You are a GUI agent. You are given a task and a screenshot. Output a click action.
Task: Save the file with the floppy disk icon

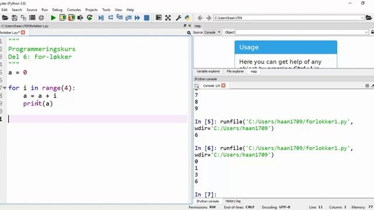click(14, 17)
